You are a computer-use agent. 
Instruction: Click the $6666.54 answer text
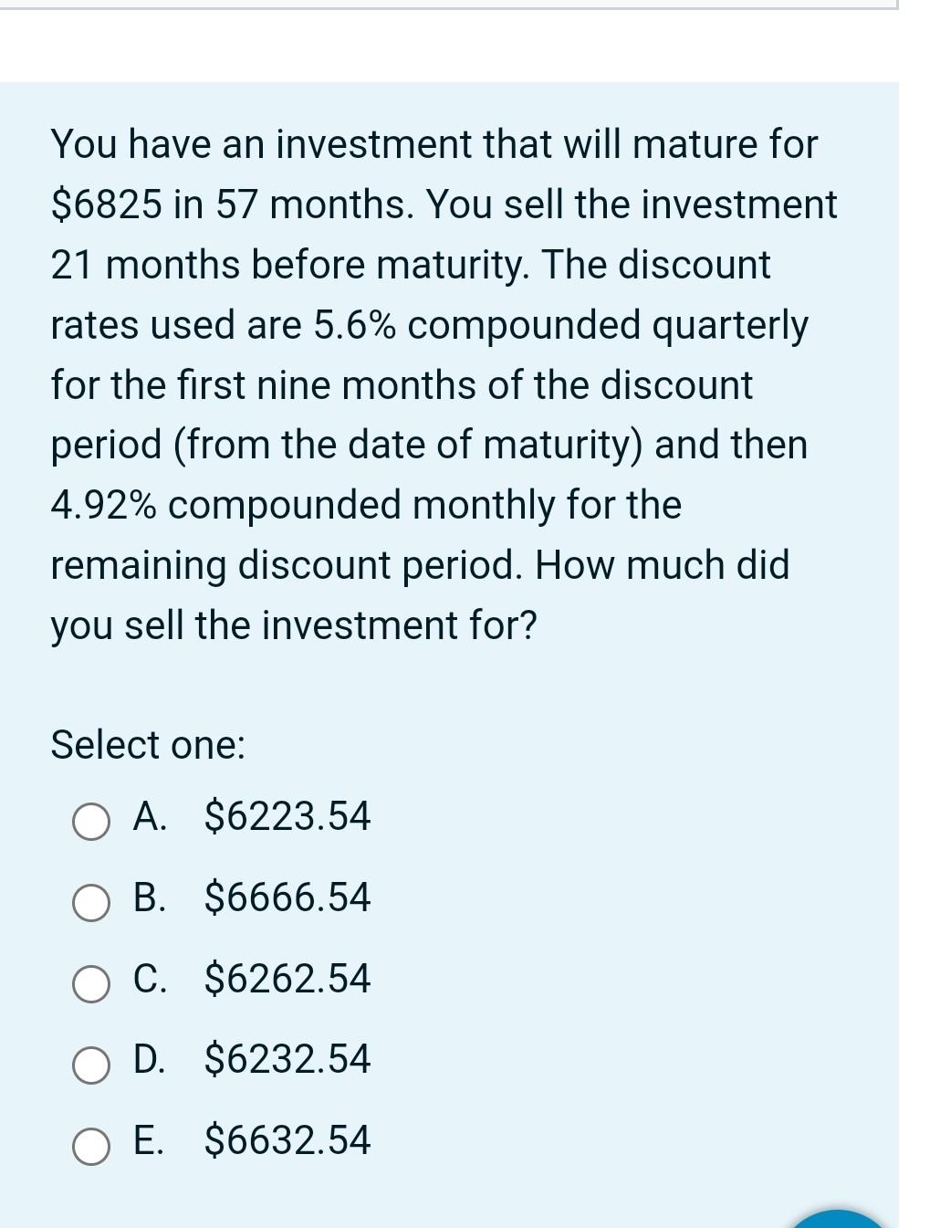point(287,897)
